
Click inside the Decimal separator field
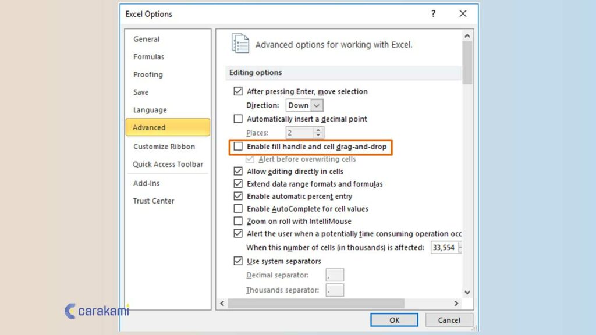click(334, 275)
